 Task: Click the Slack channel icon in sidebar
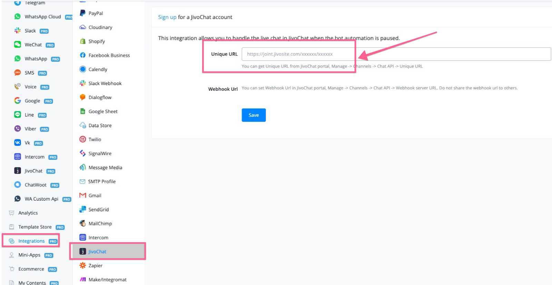(x=17, y=30)
